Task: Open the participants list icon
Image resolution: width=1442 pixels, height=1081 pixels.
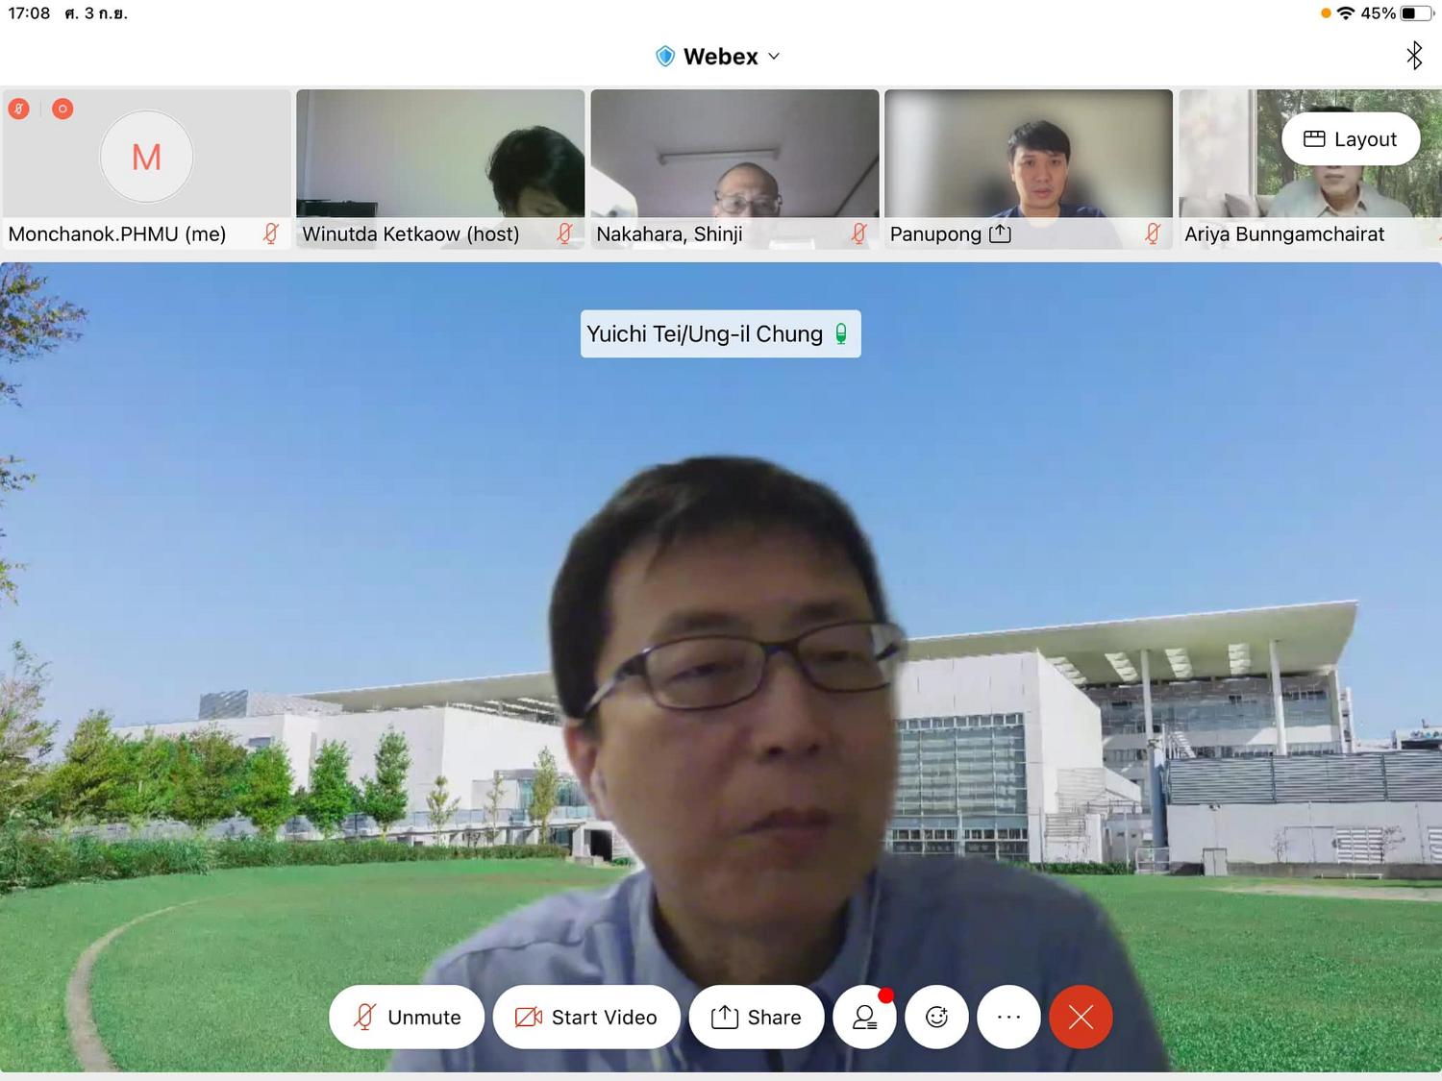Action: click(865, 1017)
